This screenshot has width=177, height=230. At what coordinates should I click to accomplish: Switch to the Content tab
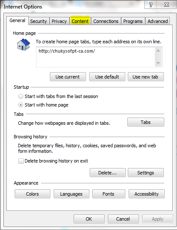click(80, 21)
